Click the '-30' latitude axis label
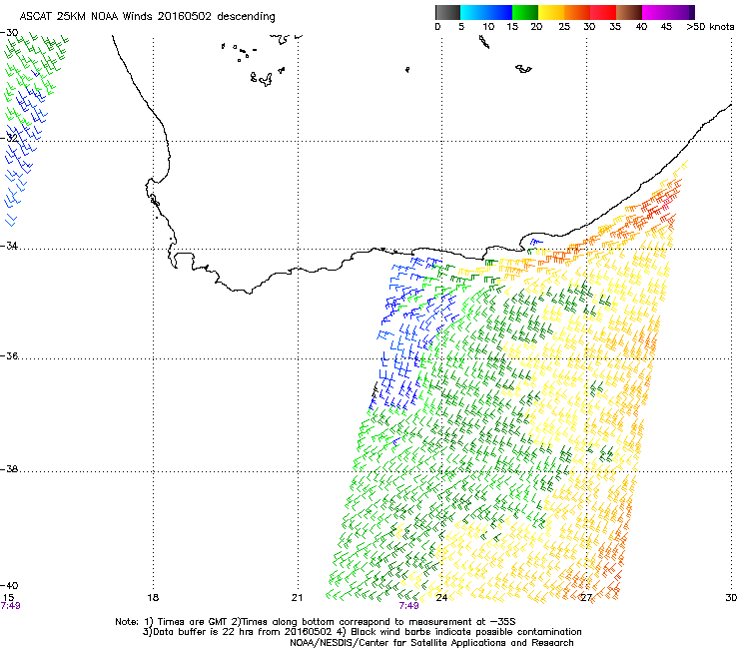Viewport: 739px width, 649px height. point(9,33)
